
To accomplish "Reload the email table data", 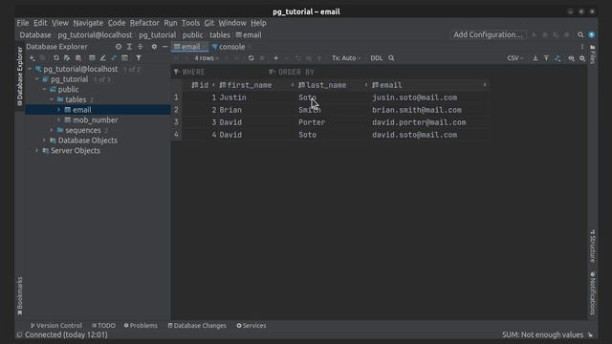I will 251,58.
